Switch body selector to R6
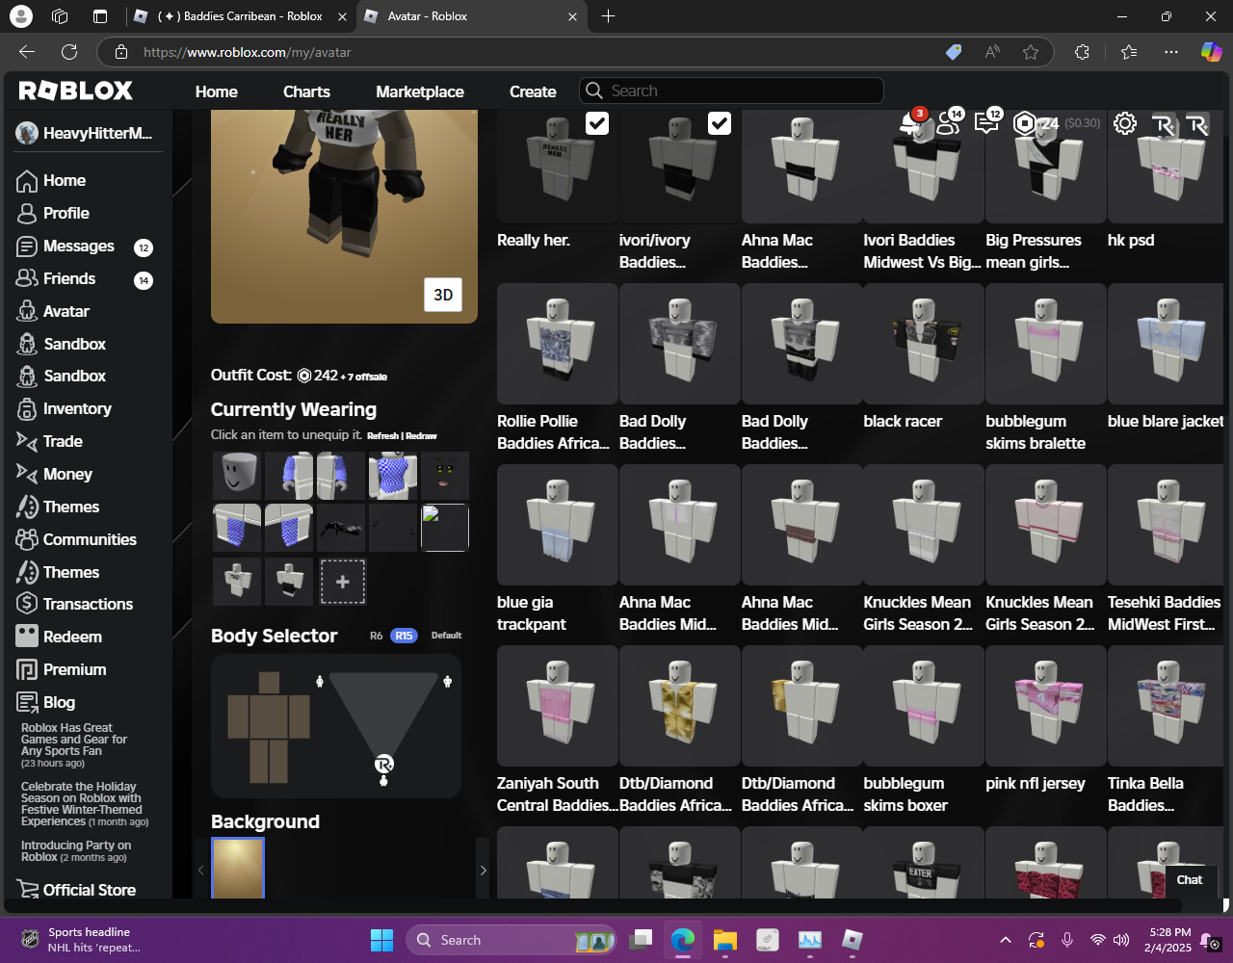The width and height of the screenshot is (1233, 963). coord(376,636)
